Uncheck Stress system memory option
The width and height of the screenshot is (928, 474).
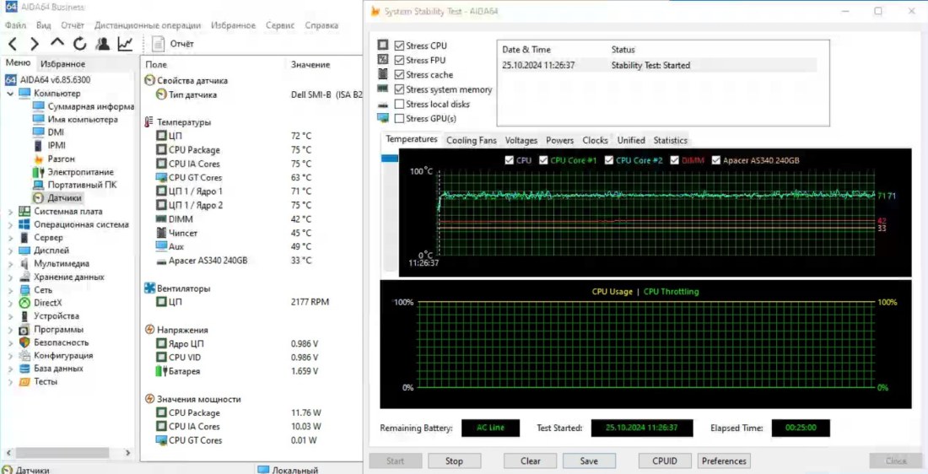pos(400,89)
